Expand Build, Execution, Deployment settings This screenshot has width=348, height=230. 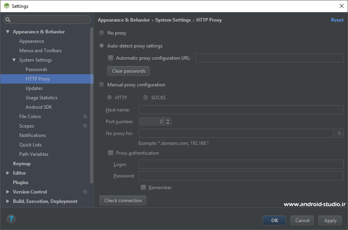pyautogui.click(x=7, y=201)
